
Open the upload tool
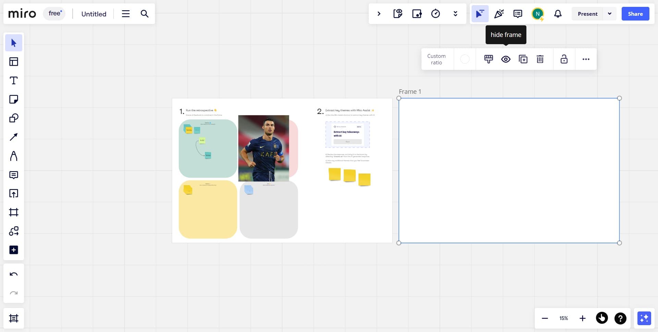[x=14, y=193]
